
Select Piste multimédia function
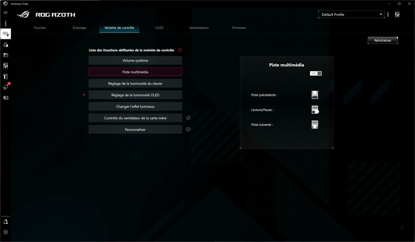[x=135, y=72]
